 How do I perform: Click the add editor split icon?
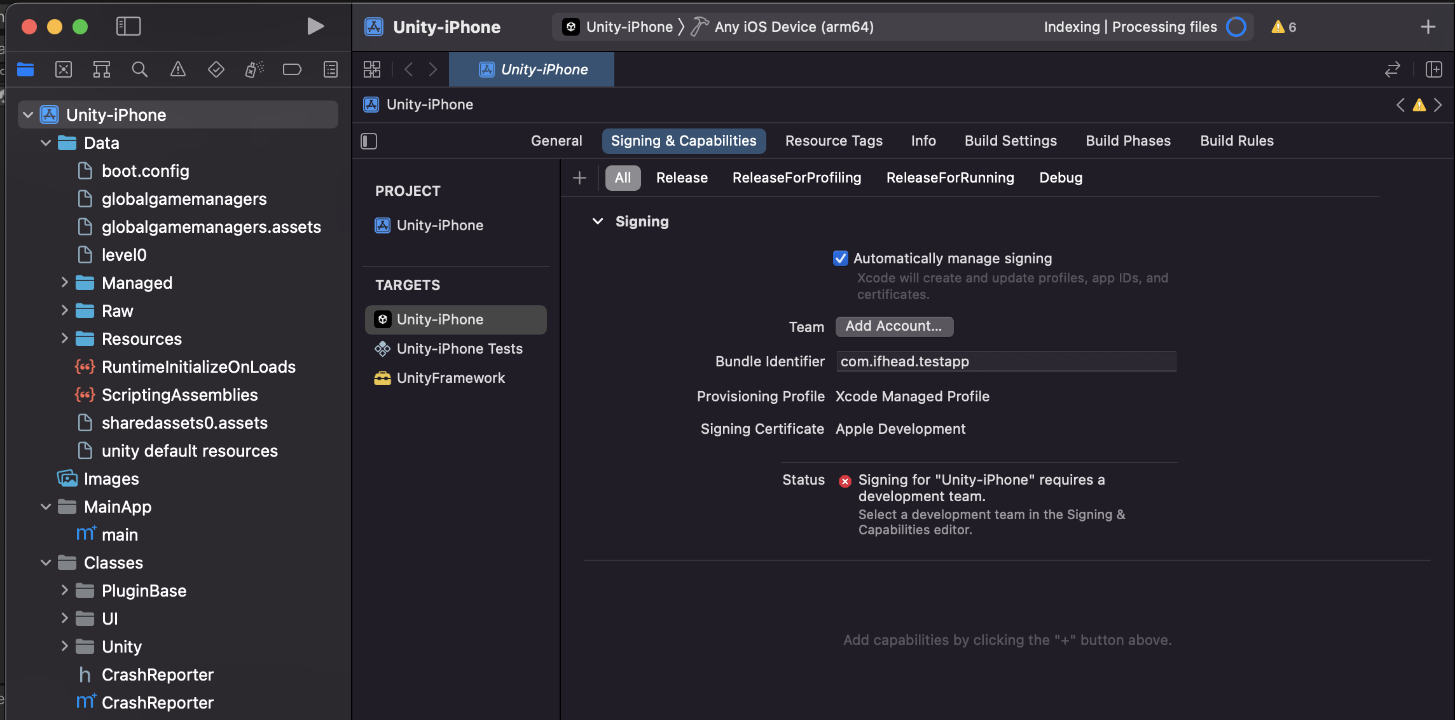[x=1434, y=69]
